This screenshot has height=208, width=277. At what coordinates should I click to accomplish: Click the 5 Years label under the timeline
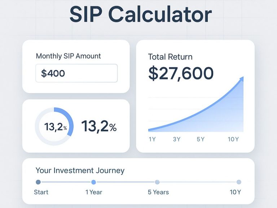click(x=158, y=192)
